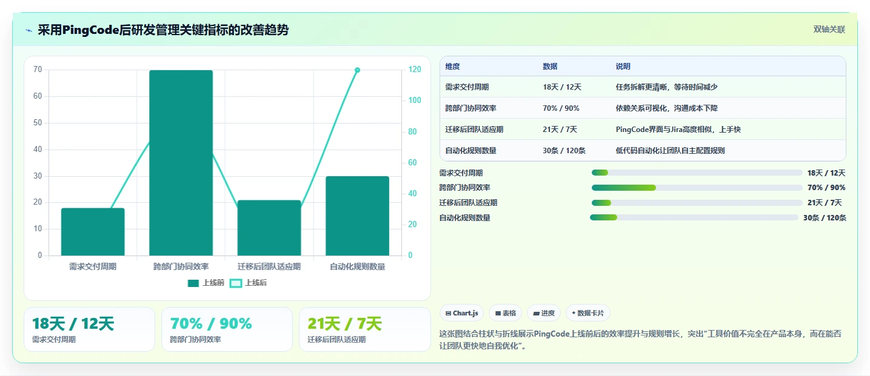
Task: Click the 需求交付周期 progress bar
Action: click(697, 173)
